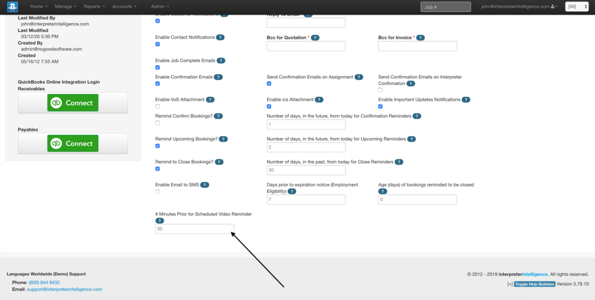Uncheck Enable Job Complete Emails
This screenshot has width=595, height=300.
click(x=157, y=67)
